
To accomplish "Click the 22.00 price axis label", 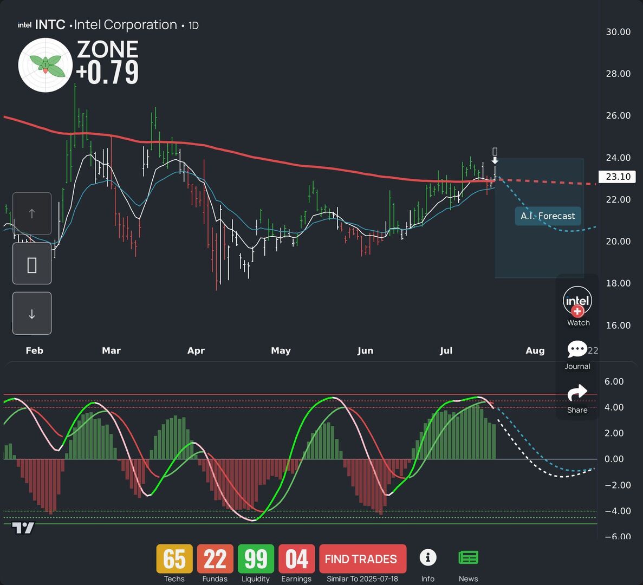I will click(618, 200).
